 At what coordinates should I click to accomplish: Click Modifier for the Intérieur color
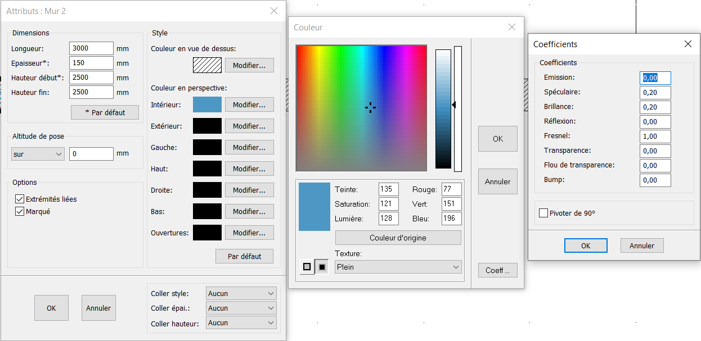point(249,104)
